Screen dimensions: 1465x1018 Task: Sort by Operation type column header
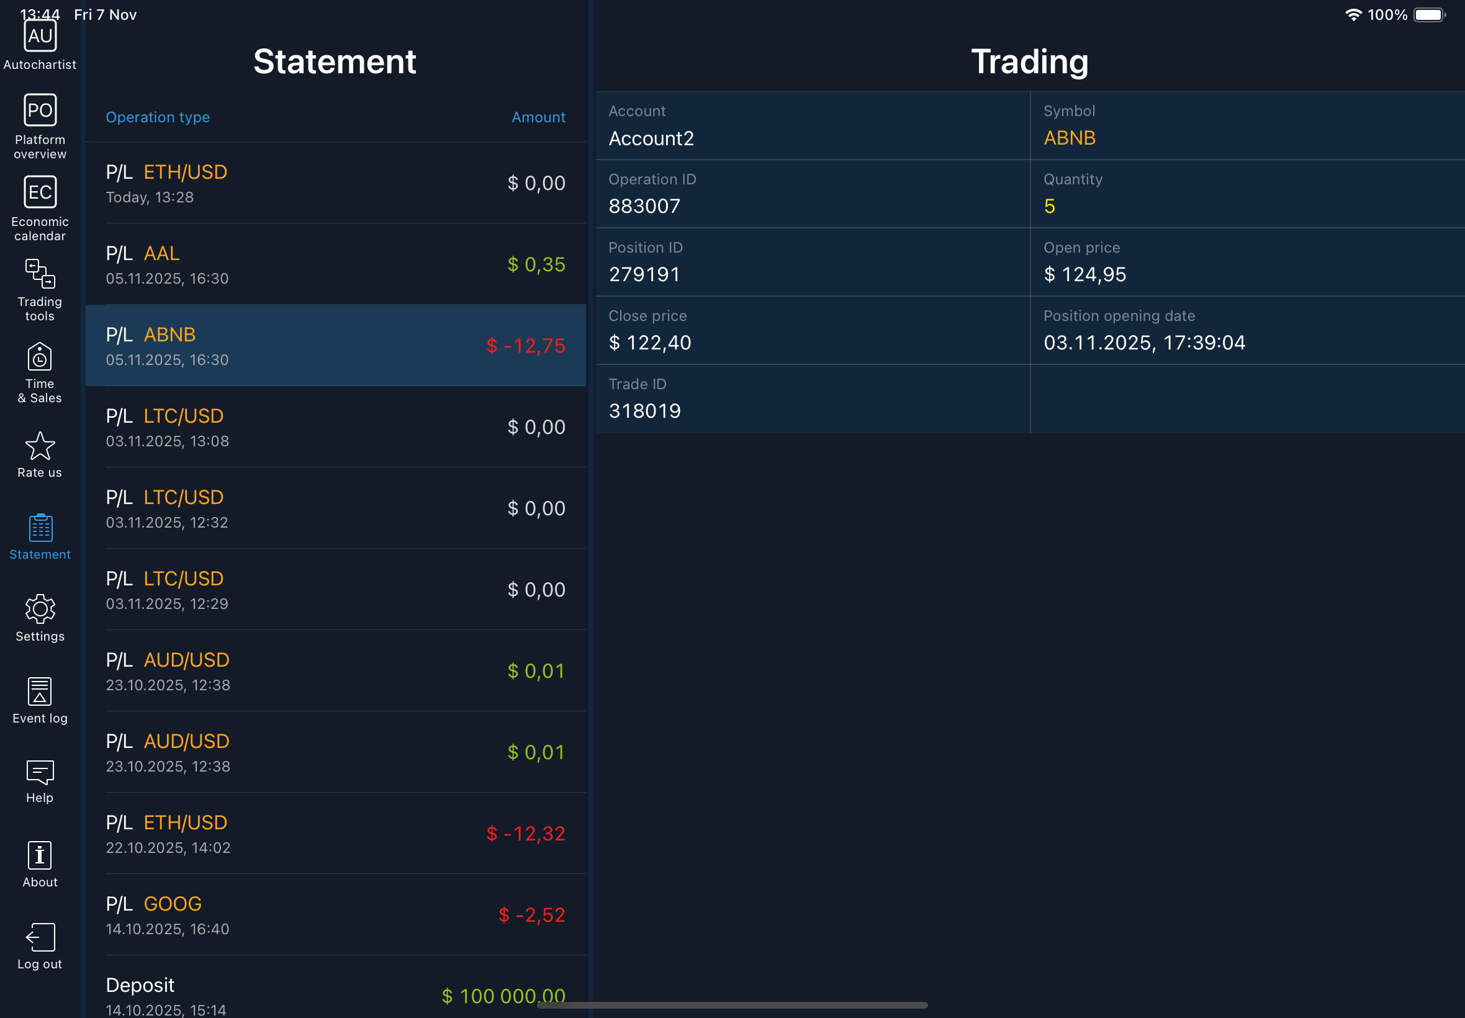(158, 117)
